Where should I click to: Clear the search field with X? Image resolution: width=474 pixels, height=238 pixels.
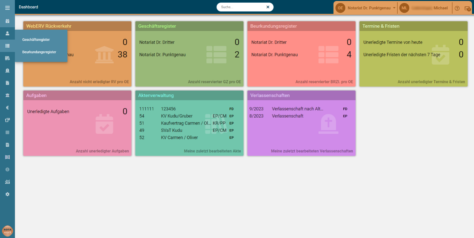(x=268, y=7)
